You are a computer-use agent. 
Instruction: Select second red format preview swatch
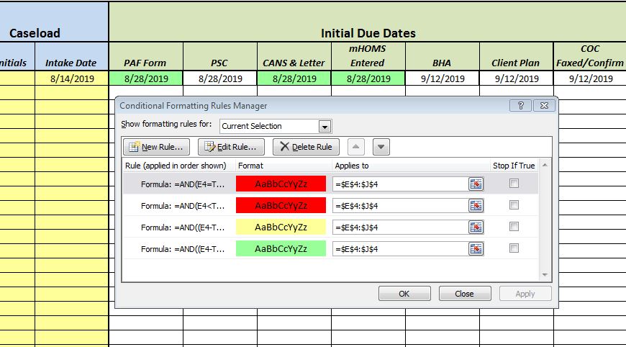point(281,206)
